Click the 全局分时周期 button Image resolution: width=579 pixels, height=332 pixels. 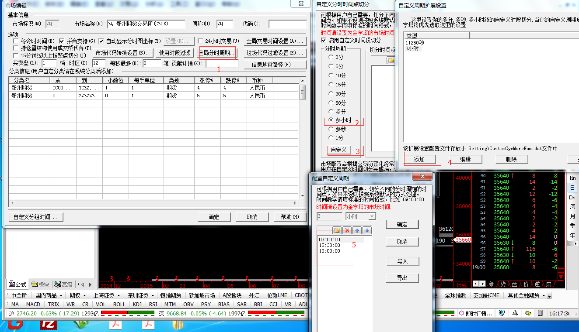217,53
